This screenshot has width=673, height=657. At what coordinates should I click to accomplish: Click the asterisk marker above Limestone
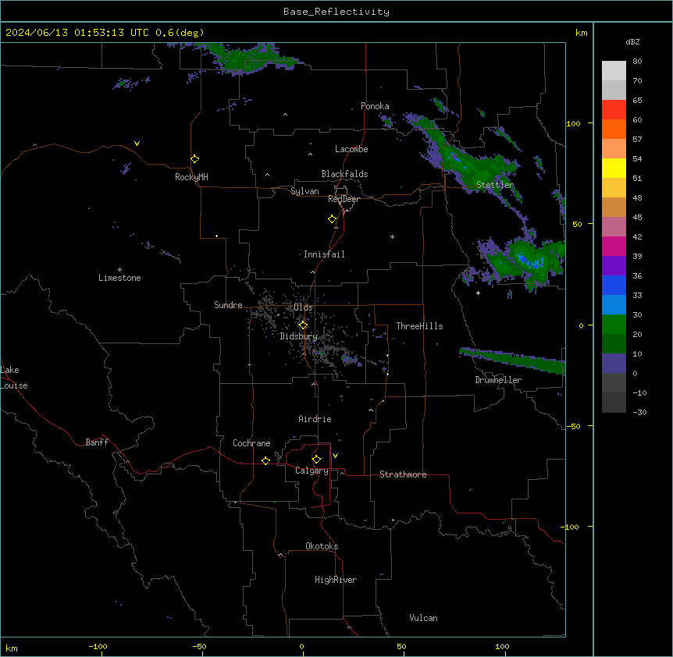[x=119, y=270]
